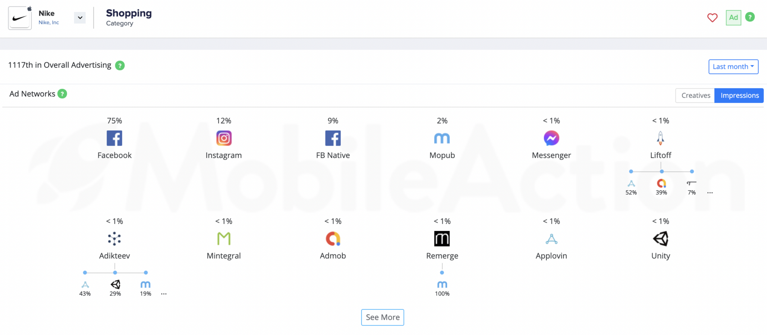Click the Admob ad network icon
Viewport: 767px width, 335px height.
(x=333, y=239)
